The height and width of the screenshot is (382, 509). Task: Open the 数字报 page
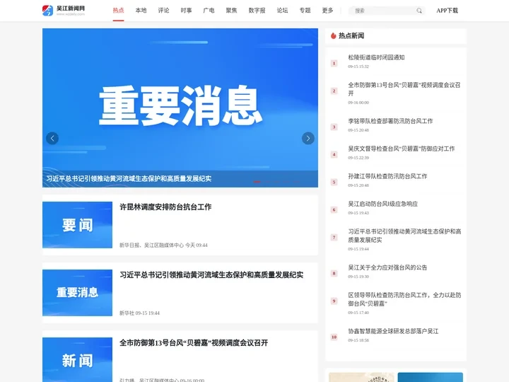(x=257, y=11)
